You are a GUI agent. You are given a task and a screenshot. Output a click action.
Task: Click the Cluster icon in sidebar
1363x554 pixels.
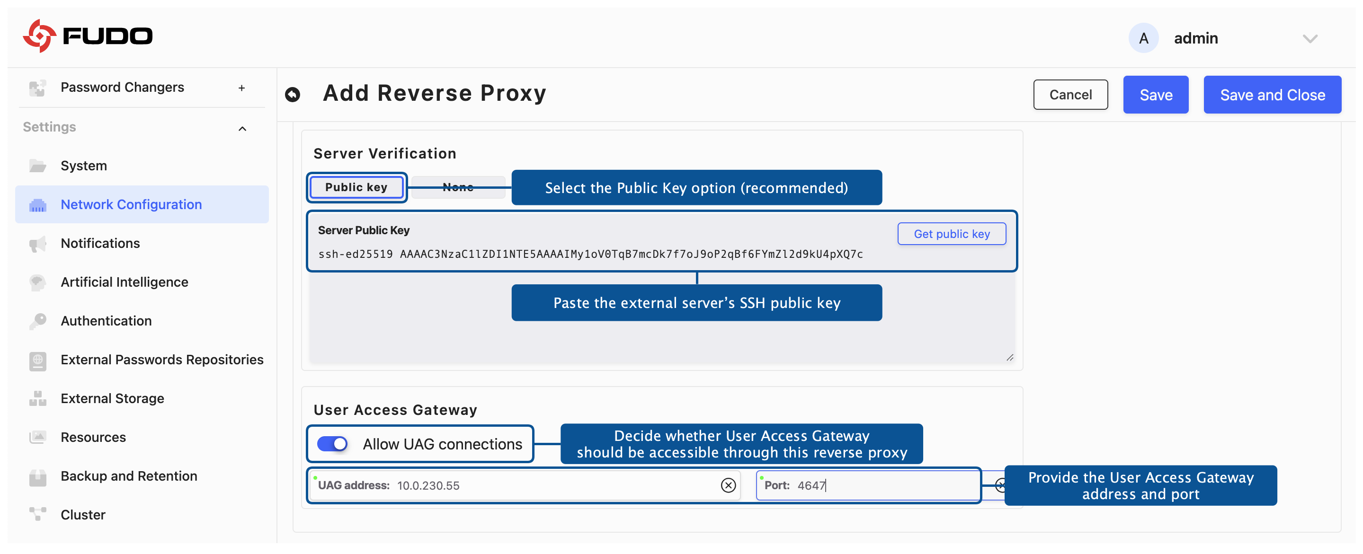pos(37,514)
